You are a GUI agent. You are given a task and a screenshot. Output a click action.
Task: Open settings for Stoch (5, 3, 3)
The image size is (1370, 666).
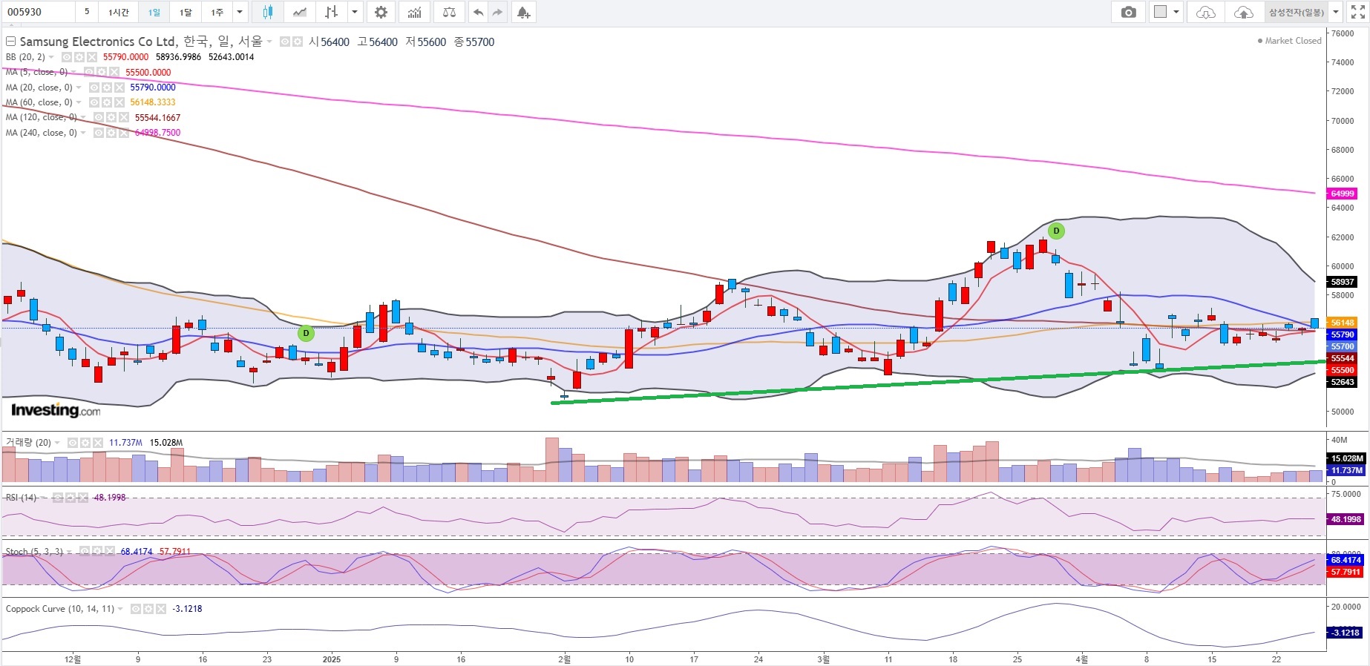click(x=97, y=552)
